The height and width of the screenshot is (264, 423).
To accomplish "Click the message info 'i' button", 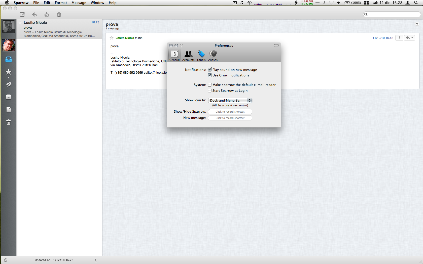I will coord(399,38).
